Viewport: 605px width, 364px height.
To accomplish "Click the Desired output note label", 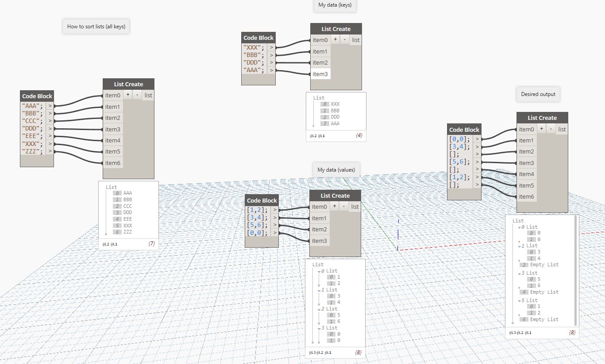I will (x=538, y=94).
